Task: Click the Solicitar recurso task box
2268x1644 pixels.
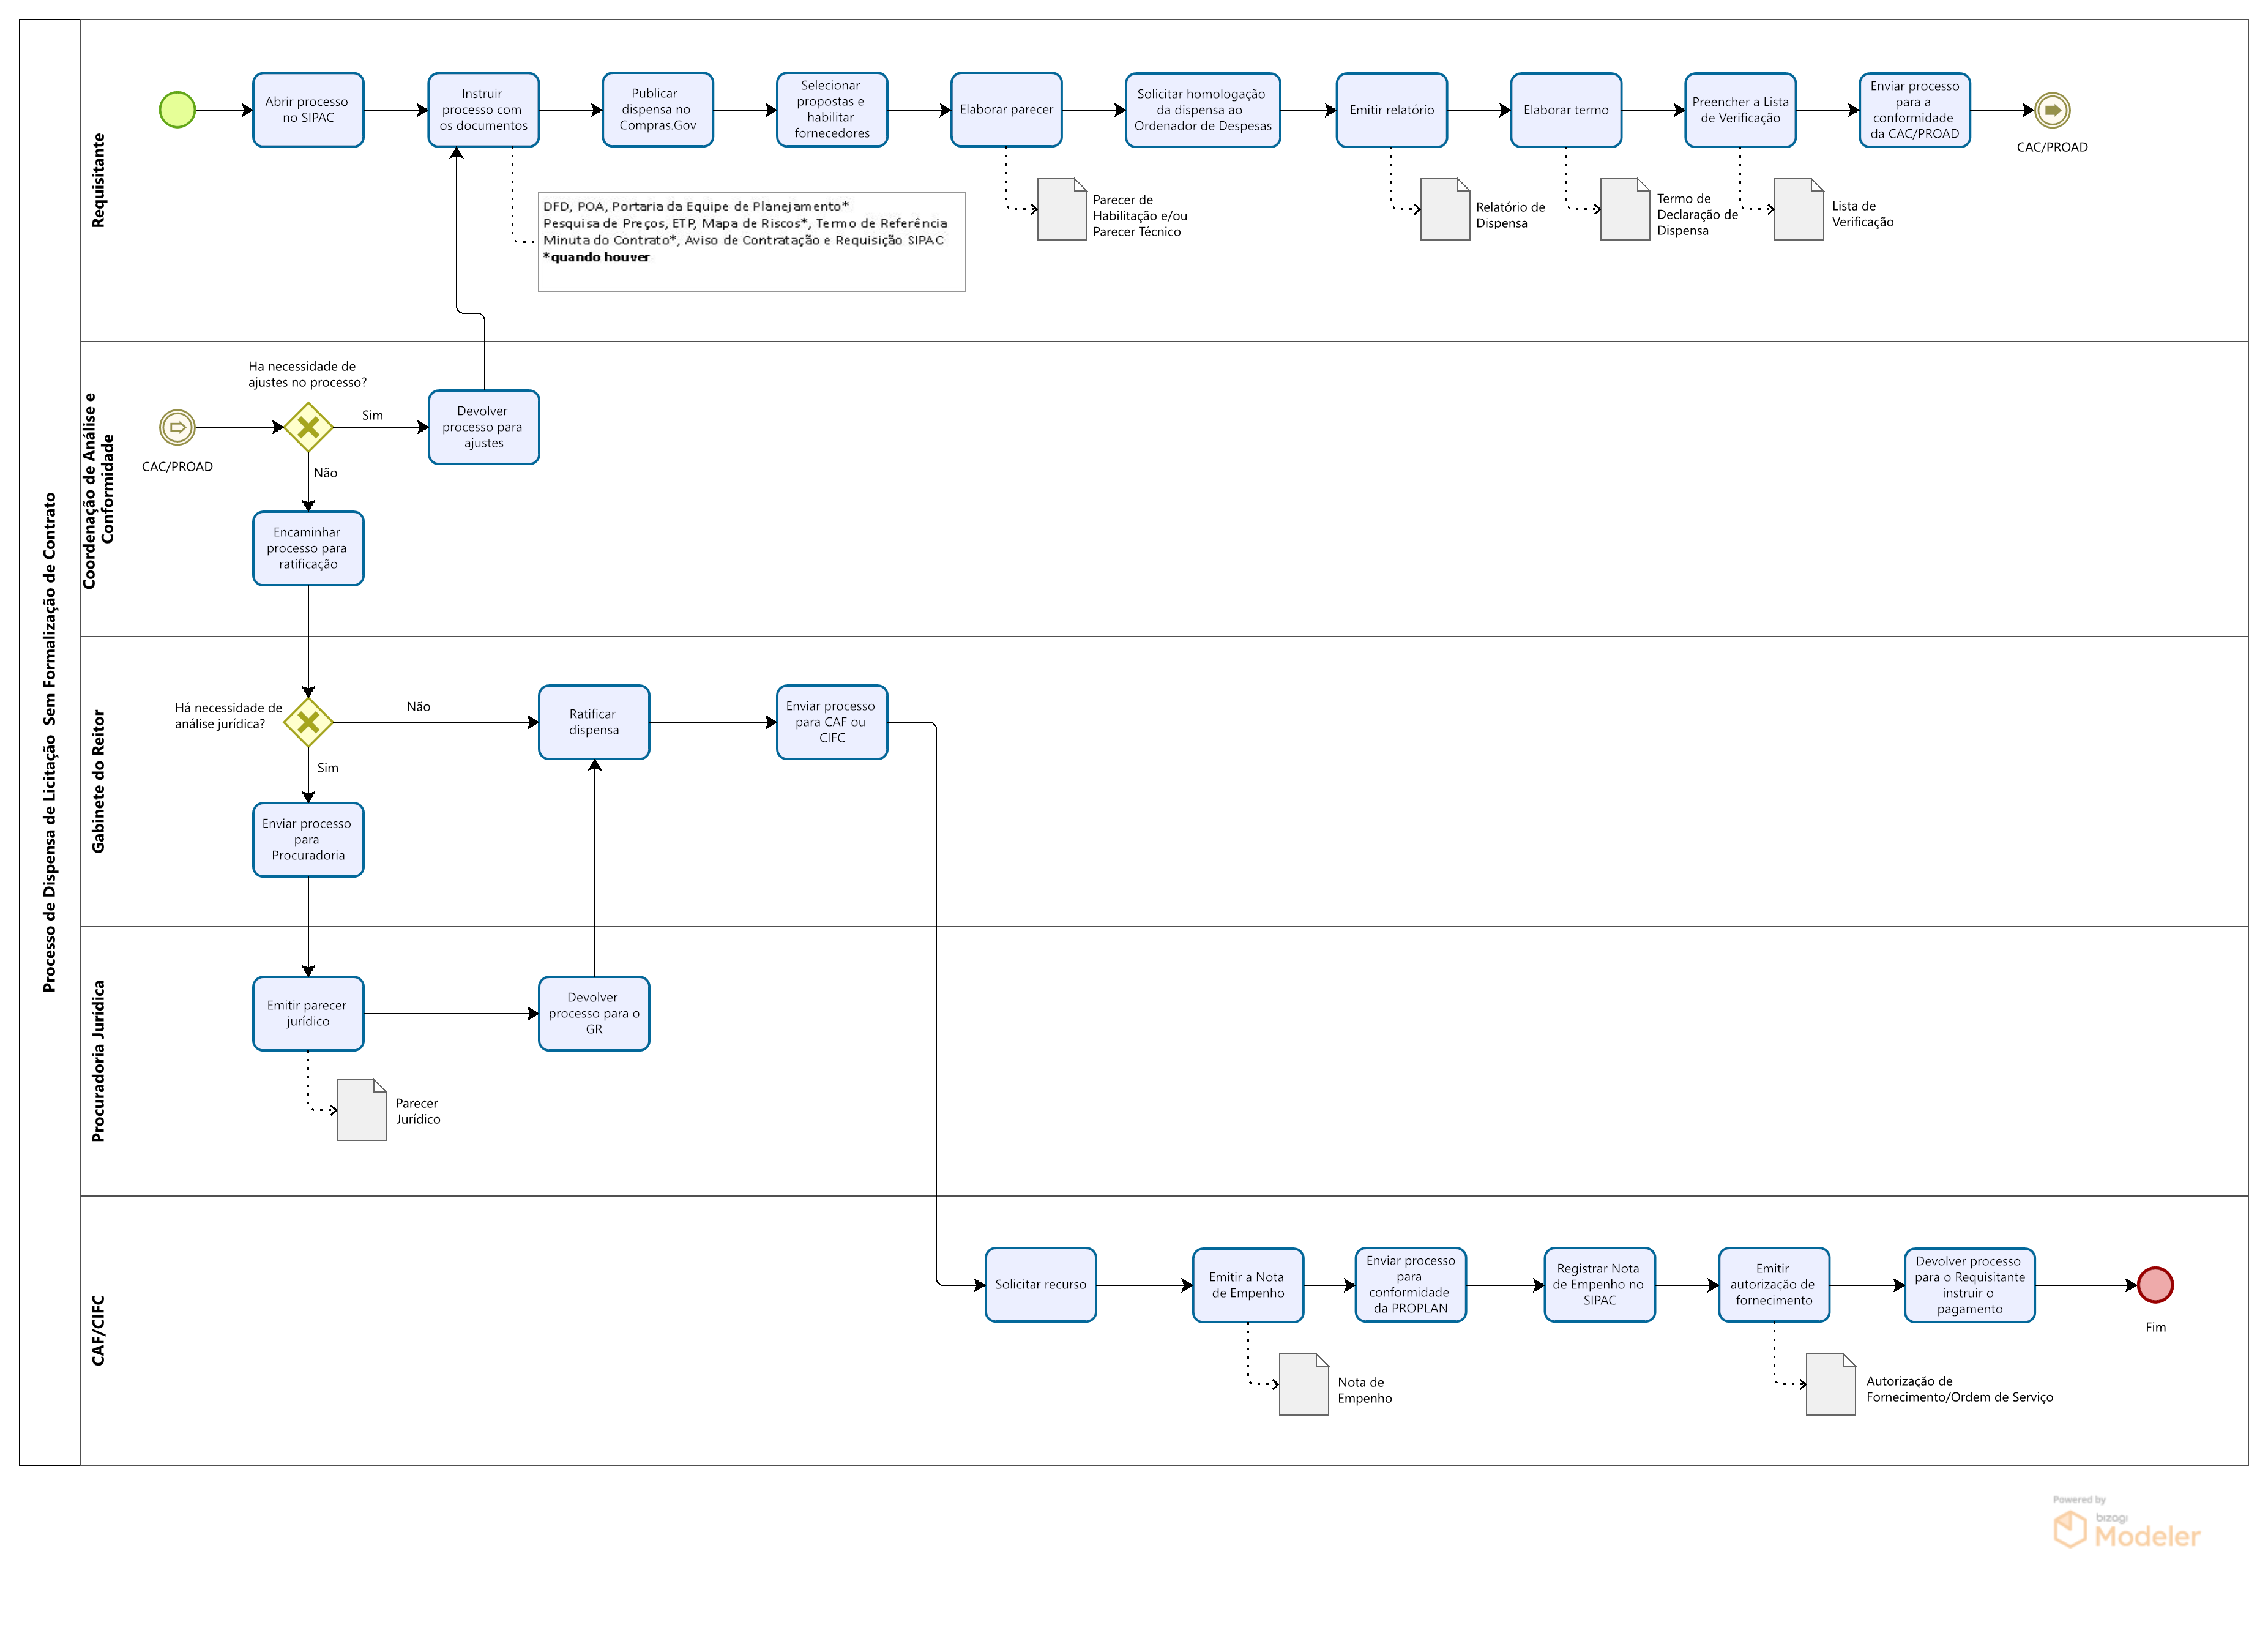Action: 1040,1285
